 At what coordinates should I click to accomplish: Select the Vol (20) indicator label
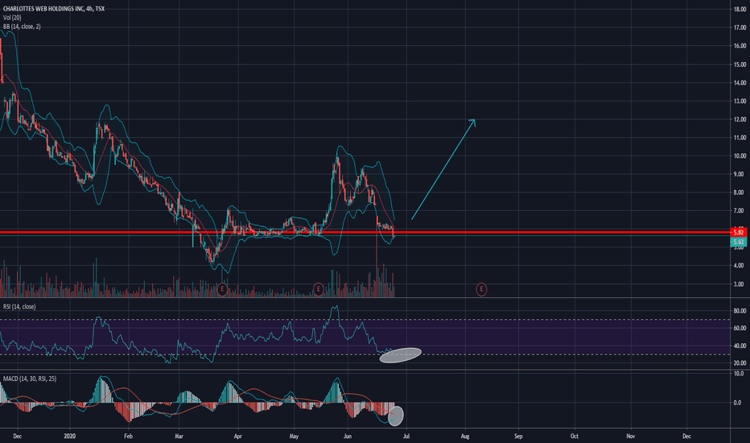tap(12, 18)
